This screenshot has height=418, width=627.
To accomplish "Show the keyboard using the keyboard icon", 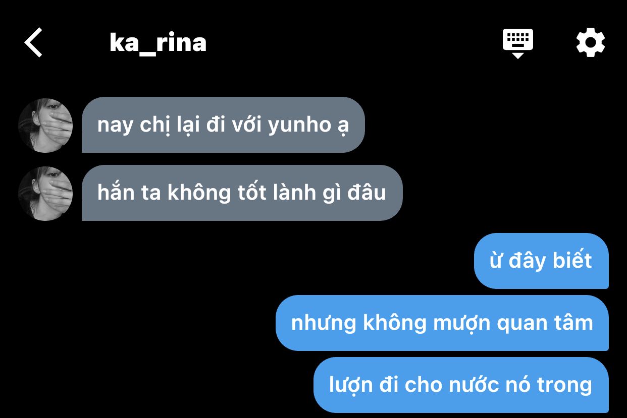I will (x=517, y=43).
